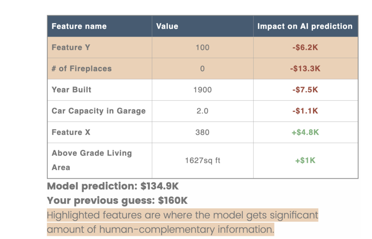Click the "Impact on AI prediction" header
Image resolution: width=372 pixels, height=239 pixels.
pos(305,26)
